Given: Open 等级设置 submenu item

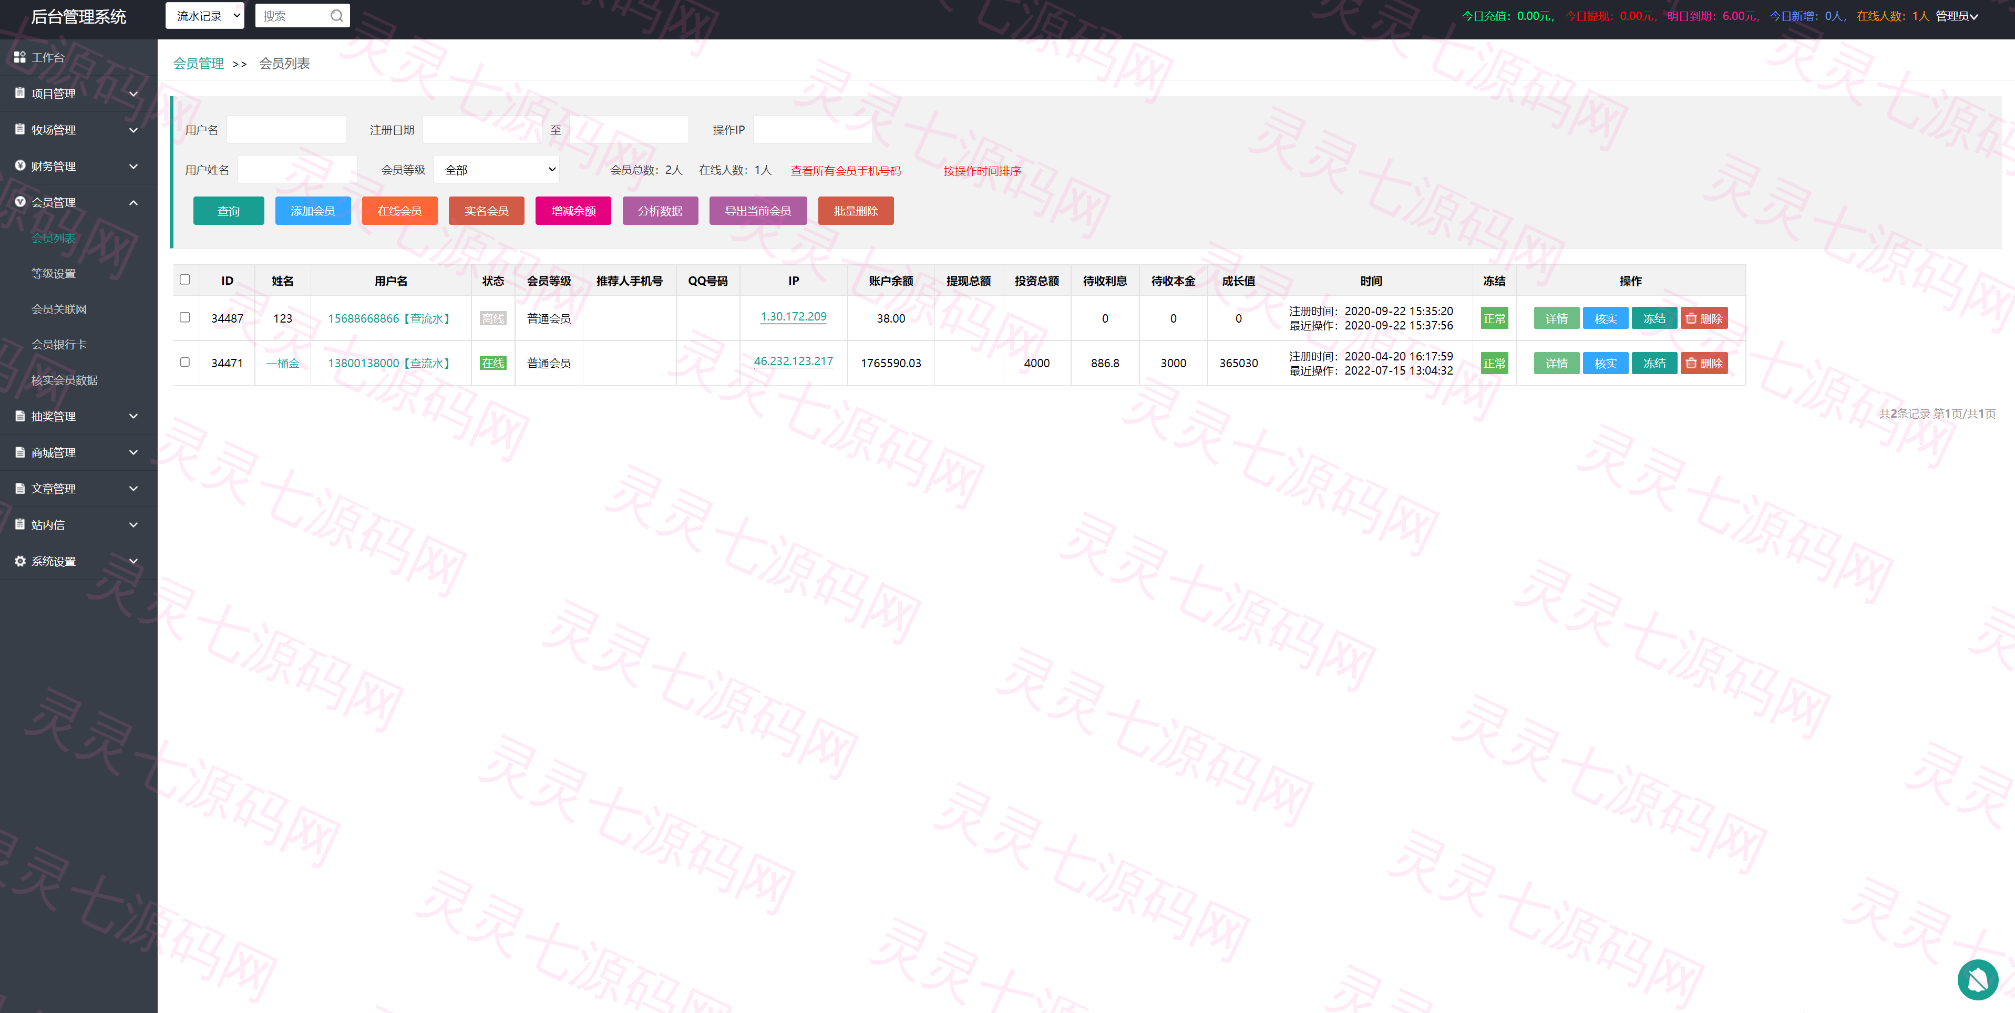Looking at the screenshot, I should tap(53, 273).
